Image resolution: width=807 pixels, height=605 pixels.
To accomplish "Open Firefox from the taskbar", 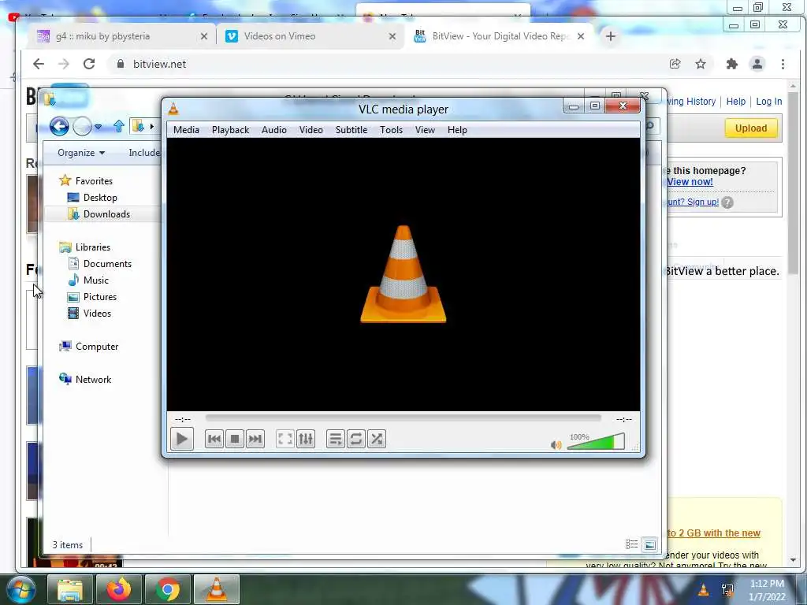I will tap(119, 589).
